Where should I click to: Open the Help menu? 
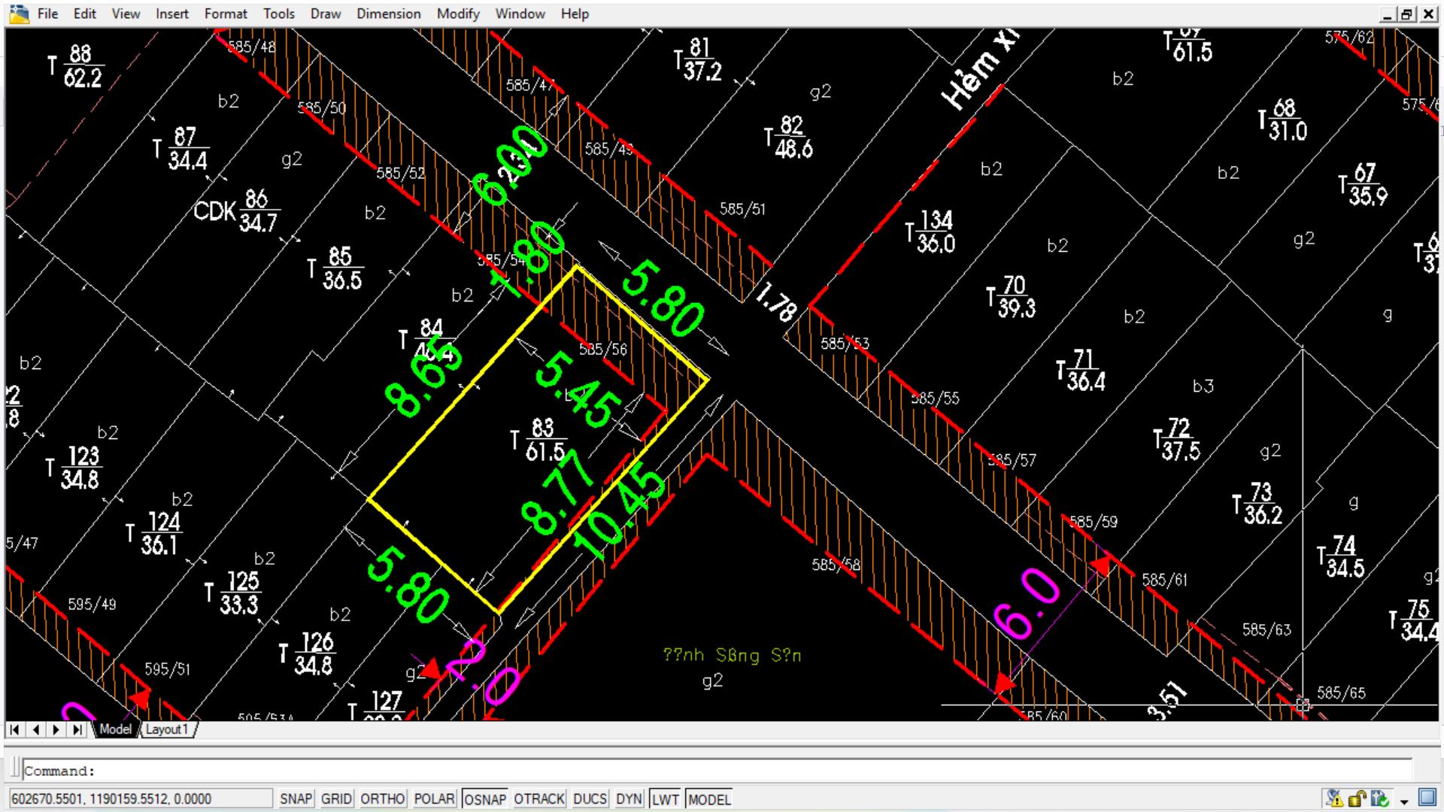tap(575, 14)
